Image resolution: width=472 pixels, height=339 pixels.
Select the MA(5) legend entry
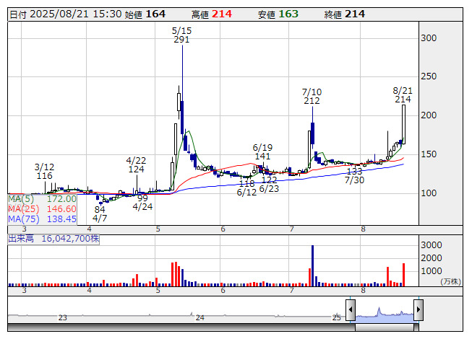42,198
